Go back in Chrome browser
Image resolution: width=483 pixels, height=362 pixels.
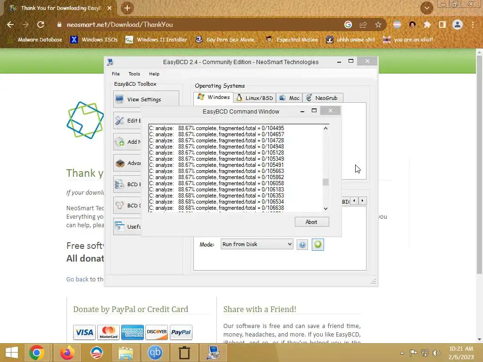click(10, 25)
